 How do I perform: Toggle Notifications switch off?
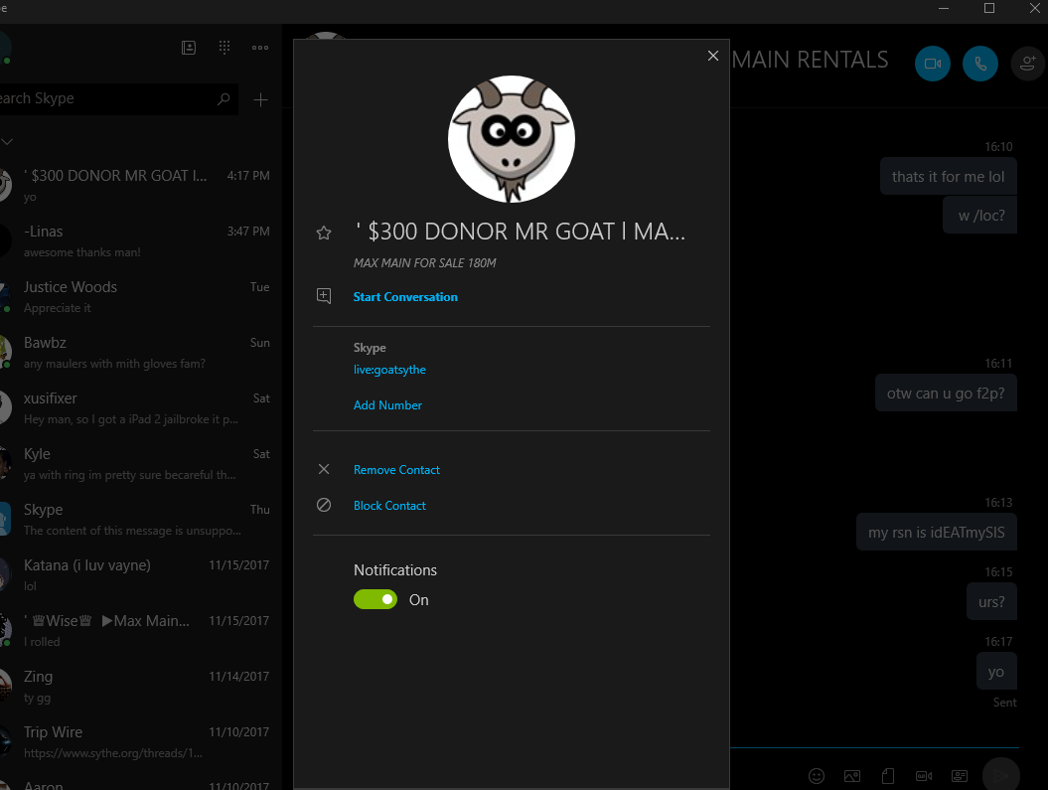[x=374, y=599]
